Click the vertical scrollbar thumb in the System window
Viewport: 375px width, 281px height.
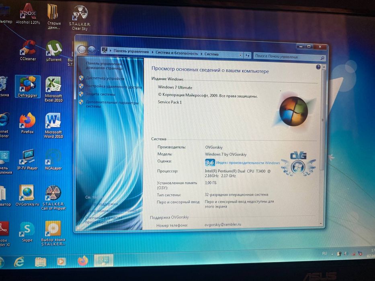click(323, 120)
